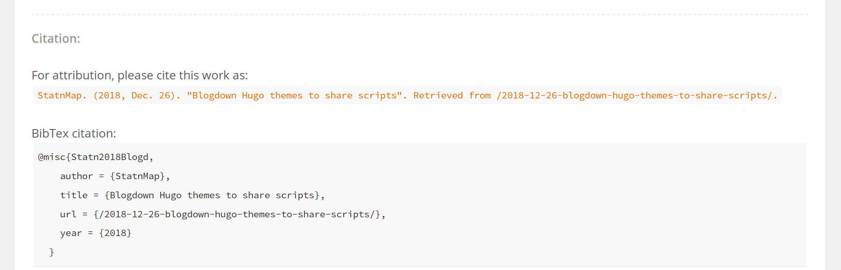Click the year = {2018} line
Screen dimensions: 841x270
point(96,233)
